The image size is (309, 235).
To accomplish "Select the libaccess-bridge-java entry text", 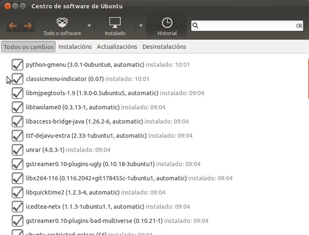I will pyautogui.click(x=107, y=121).
